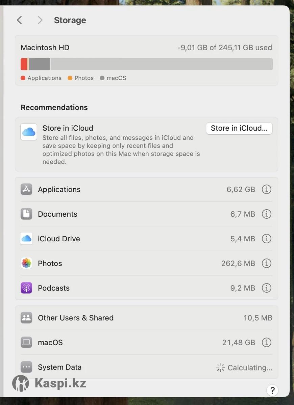Screen dimensions: 294x405
Task: View iCloud Drive info button
Action: (x=267, y=239)
